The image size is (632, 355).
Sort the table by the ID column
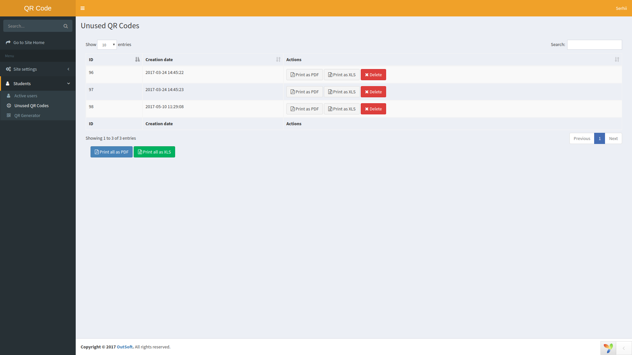(114, 59)
